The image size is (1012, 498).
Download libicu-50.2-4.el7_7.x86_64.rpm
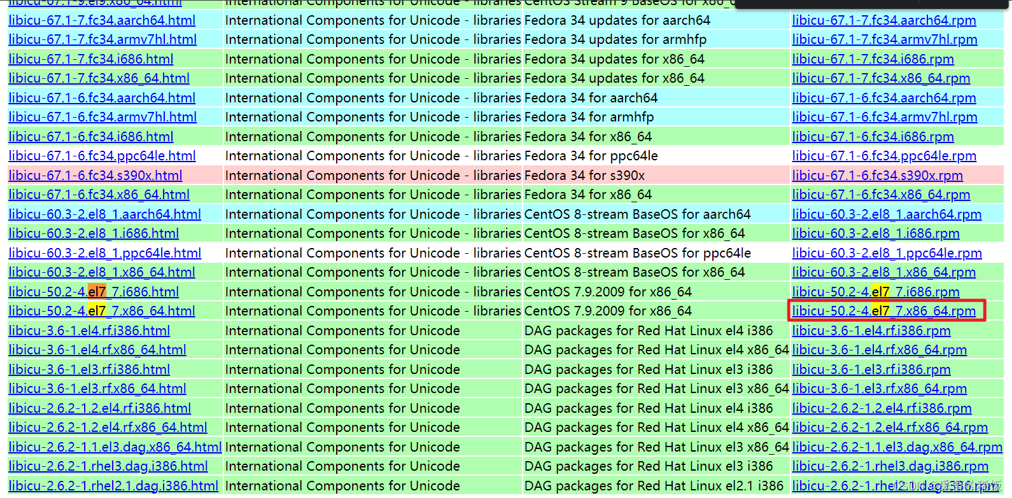pos(883,311)
